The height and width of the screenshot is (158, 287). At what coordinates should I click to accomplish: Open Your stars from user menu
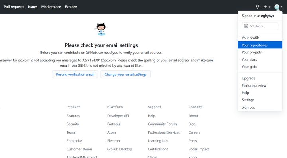click(260, 59)
